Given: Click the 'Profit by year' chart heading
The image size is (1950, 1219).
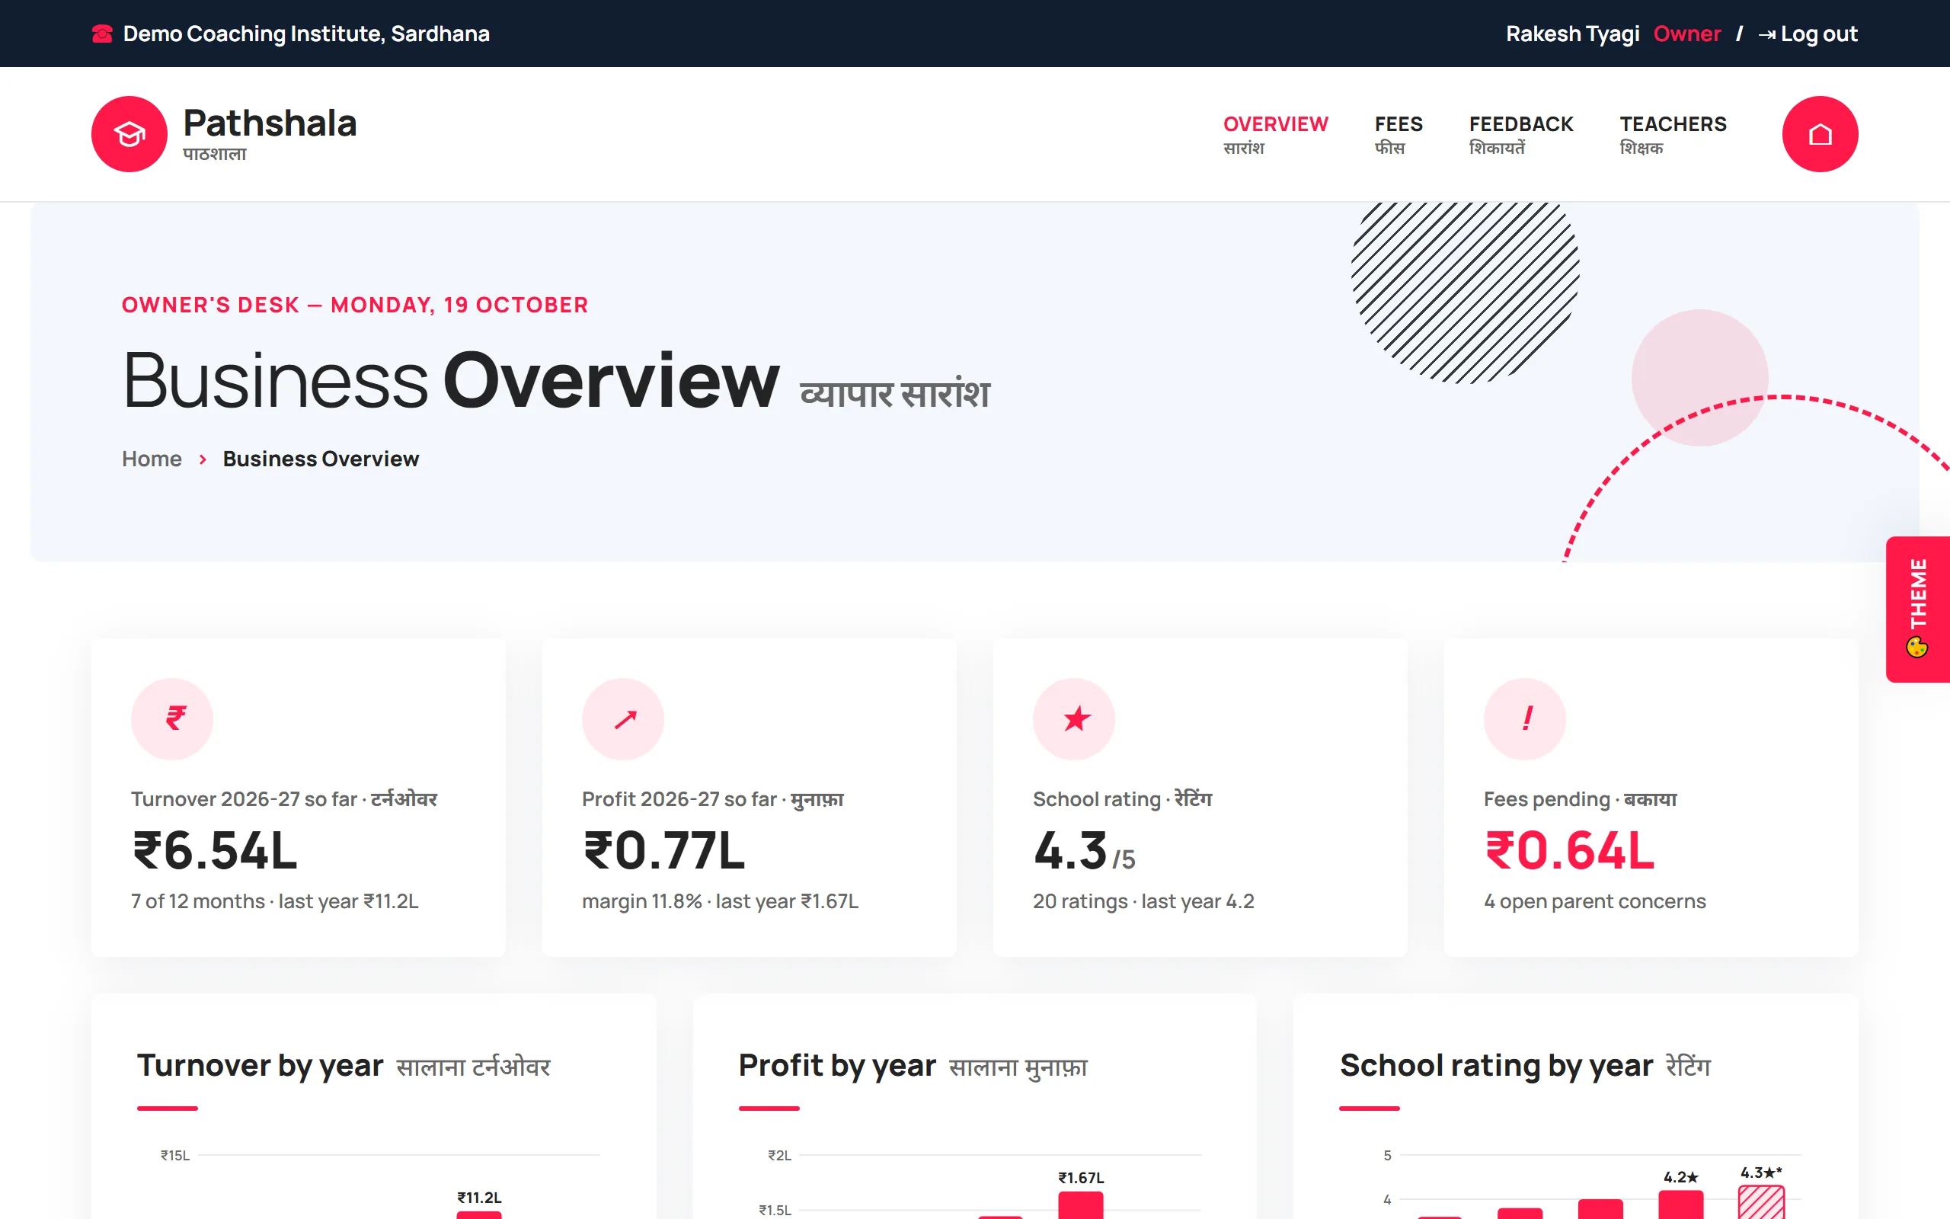Looking at the screenshot, I should (837, 1066).
